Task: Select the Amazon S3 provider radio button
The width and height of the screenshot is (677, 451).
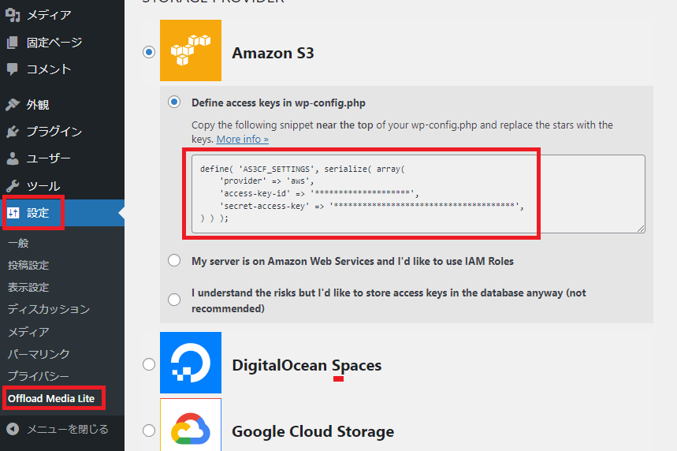Action: (x=149, y=52)
